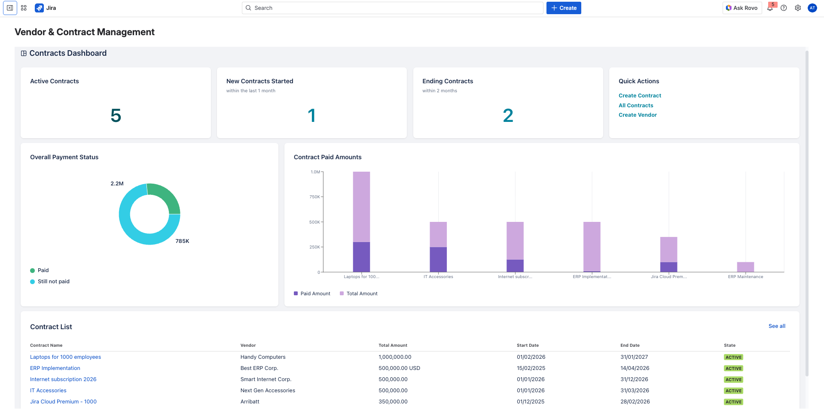Screen dimensions: 824x409
Task: Open Laptops for 1000 employees contract
Action: [x=65, y=357]
